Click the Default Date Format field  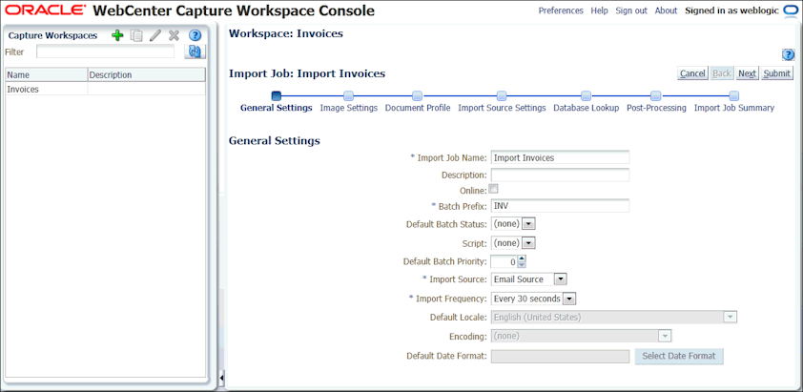560,356
